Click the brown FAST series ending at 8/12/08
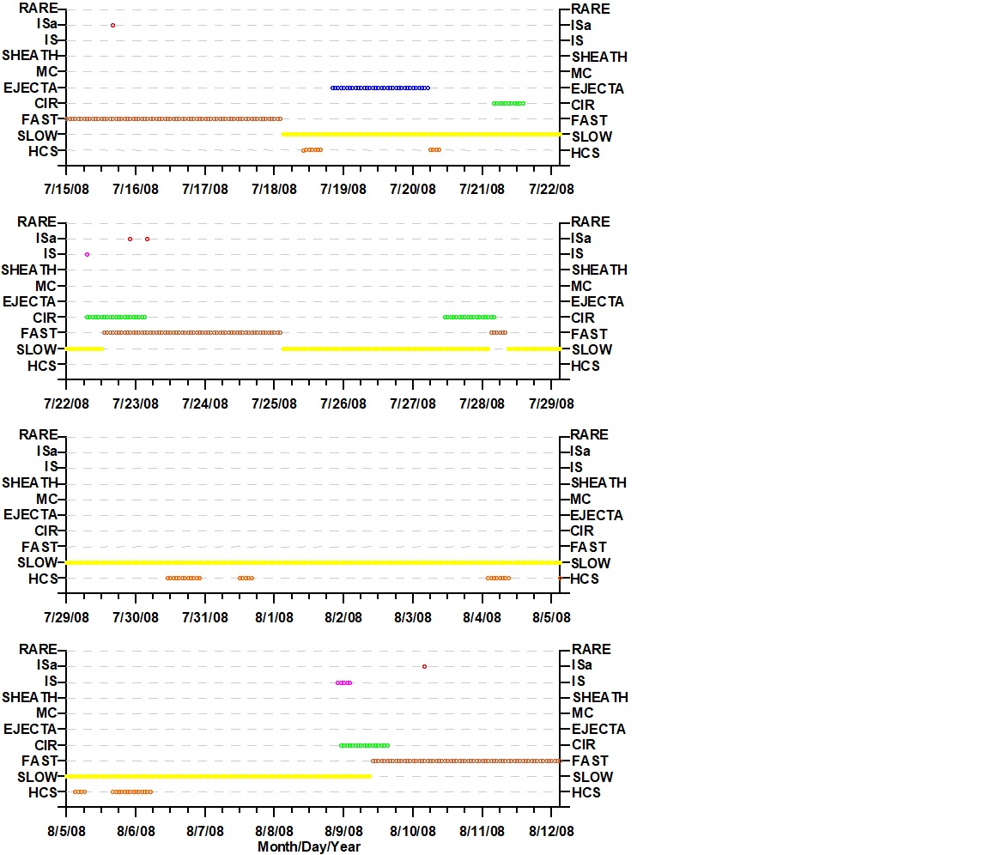This screenshot has height=855, width=989. coord(466,761)
